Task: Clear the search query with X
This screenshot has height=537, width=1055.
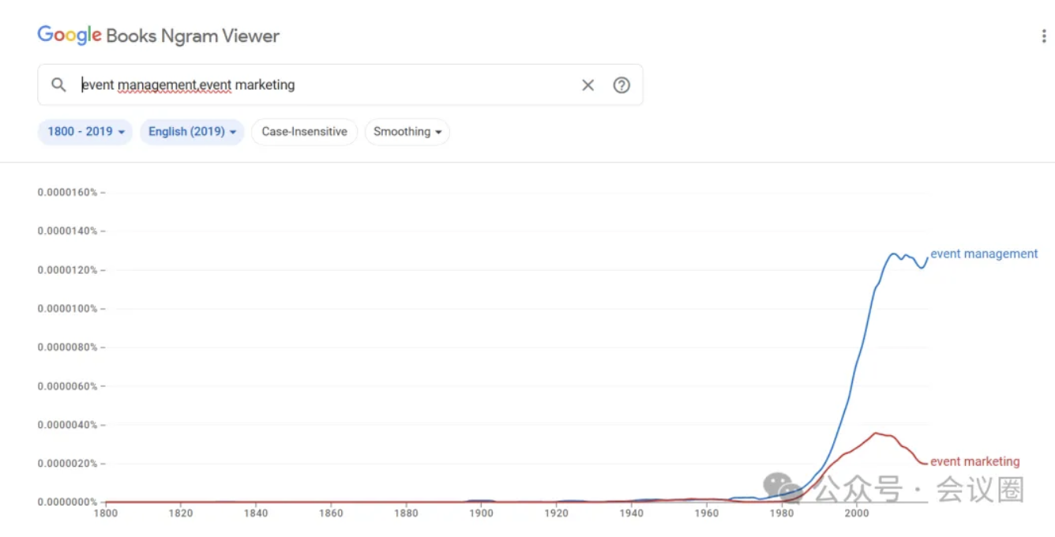Action: coord(588,85)
